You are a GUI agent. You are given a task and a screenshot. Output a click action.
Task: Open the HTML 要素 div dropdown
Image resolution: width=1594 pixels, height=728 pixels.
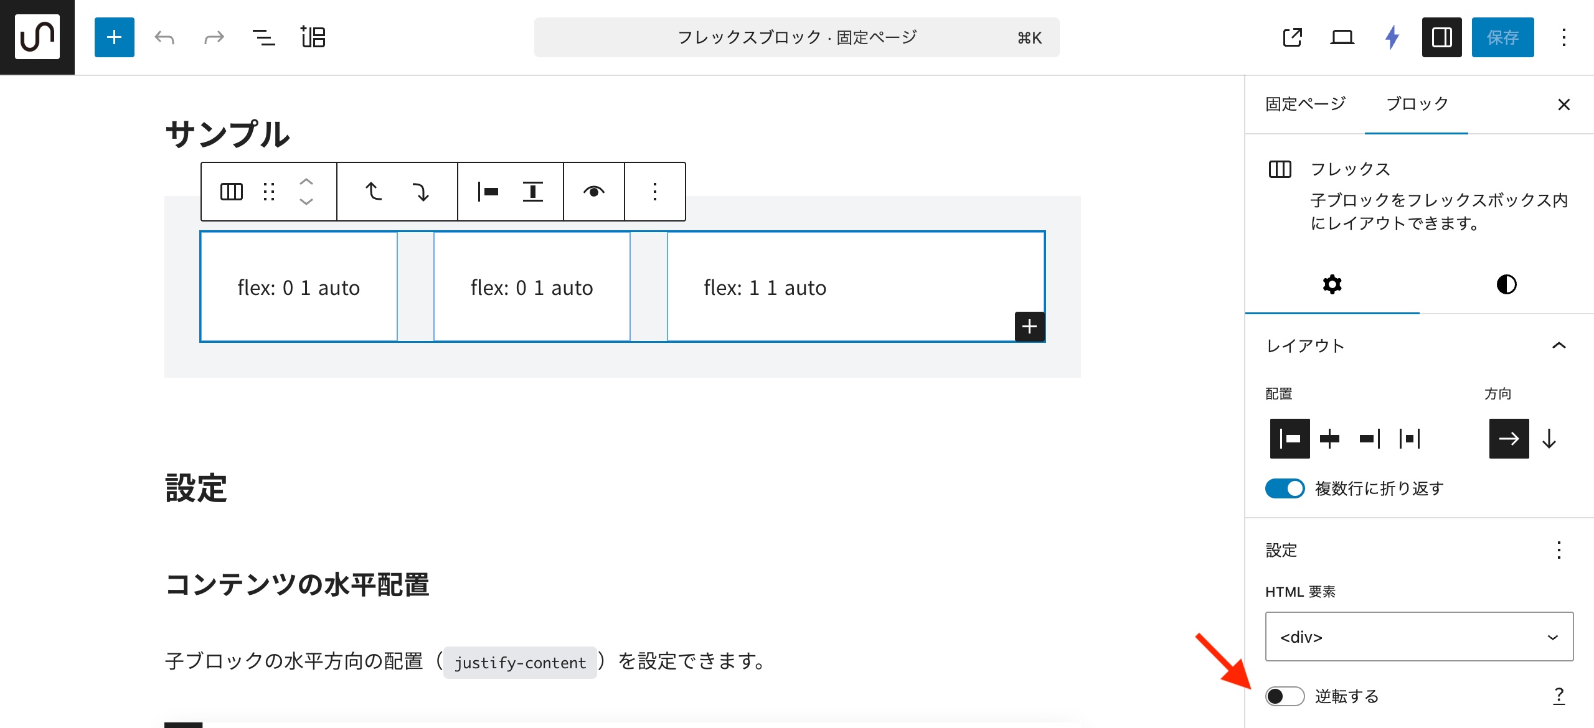click(x=1418, y=637)
